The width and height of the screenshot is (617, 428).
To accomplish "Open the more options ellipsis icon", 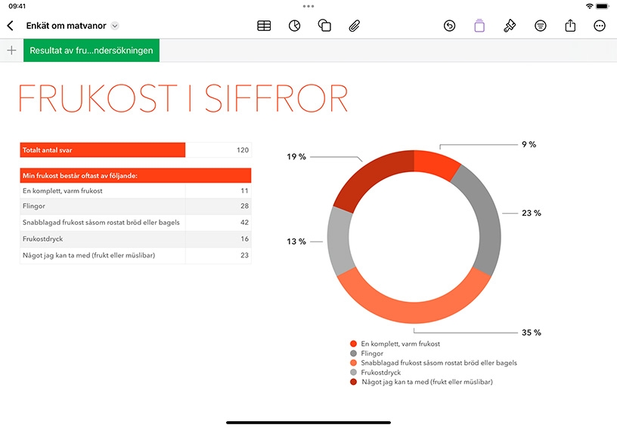I will click(x=600, y=26).
